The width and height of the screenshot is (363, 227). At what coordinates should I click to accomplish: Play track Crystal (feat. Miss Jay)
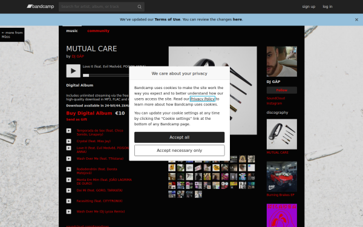click(x=69, y=141)
